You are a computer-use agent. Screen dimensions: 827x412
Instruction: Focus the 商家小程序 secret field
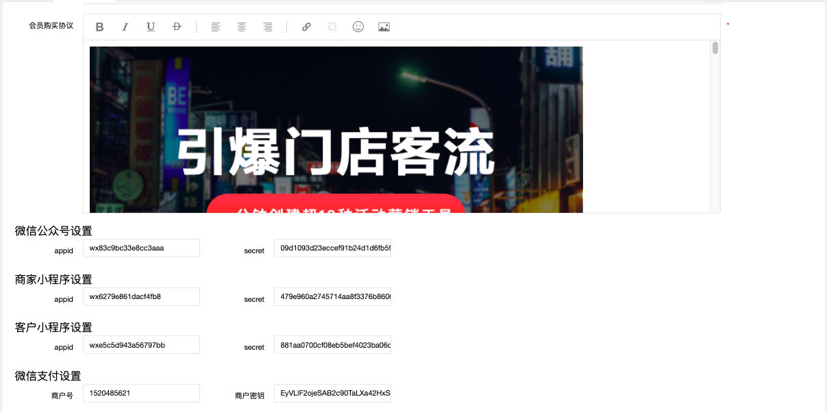[x=332, y=296]
